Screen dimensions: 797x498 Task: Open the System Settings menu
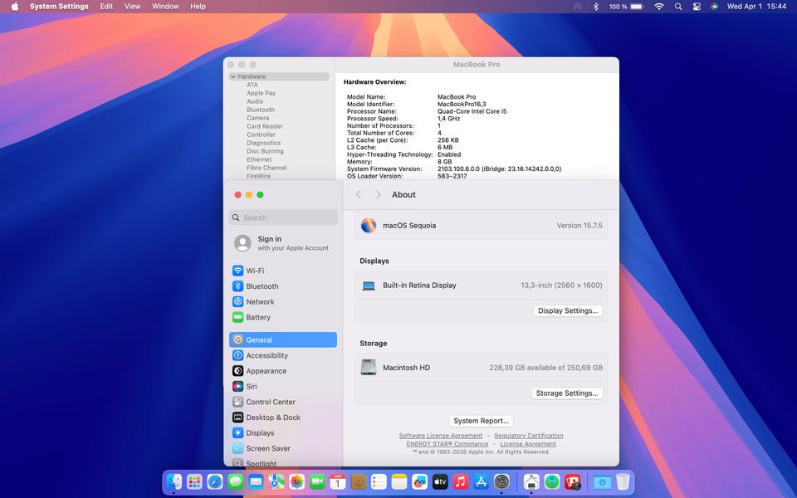59,7
